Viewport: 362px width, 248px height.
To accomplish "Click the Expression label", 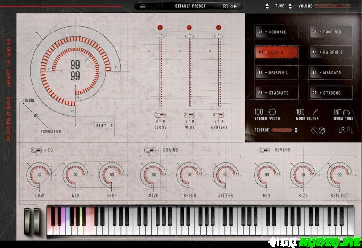I will point(51,132).
